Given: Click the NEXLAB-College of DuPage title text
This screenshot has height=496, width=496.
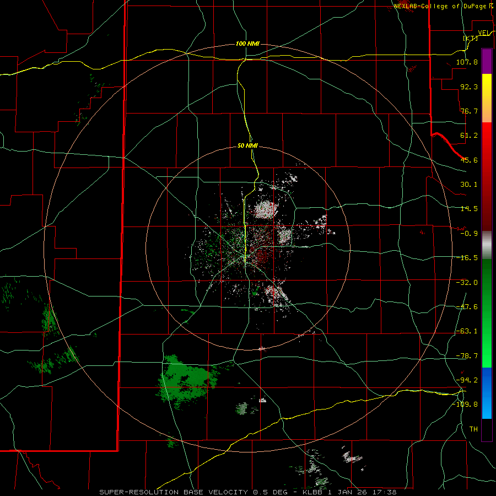Looking at the screenshot, I should coord(440,6).
